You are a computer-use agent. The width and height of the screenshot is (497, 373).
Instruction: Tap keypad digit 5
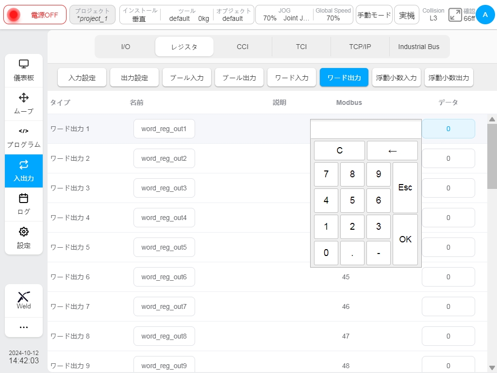click(352, 201)
